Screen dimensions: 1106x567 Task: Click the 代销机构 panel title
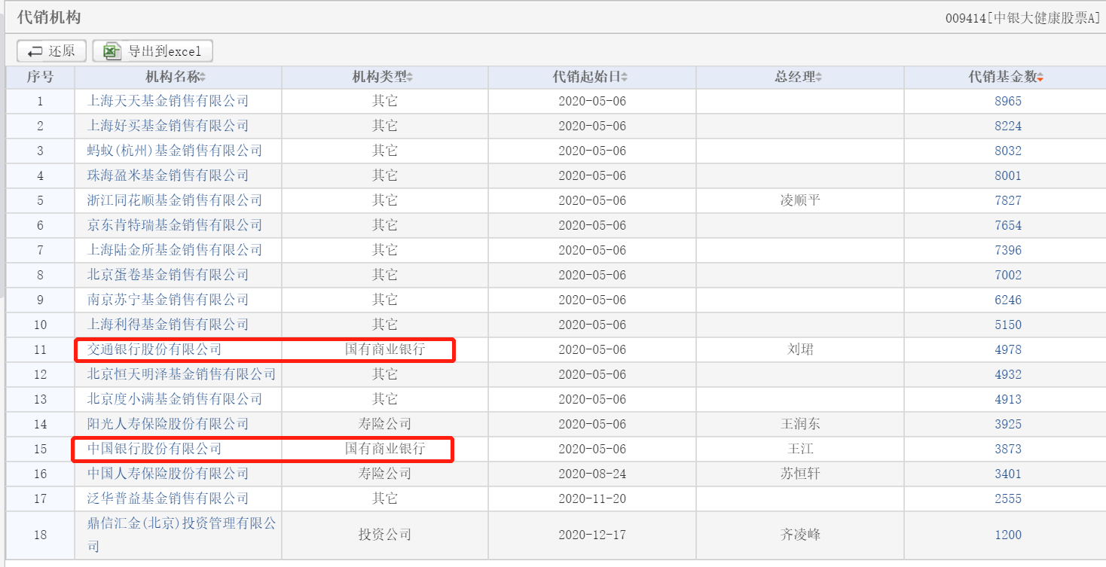click(x=49, y=17)
